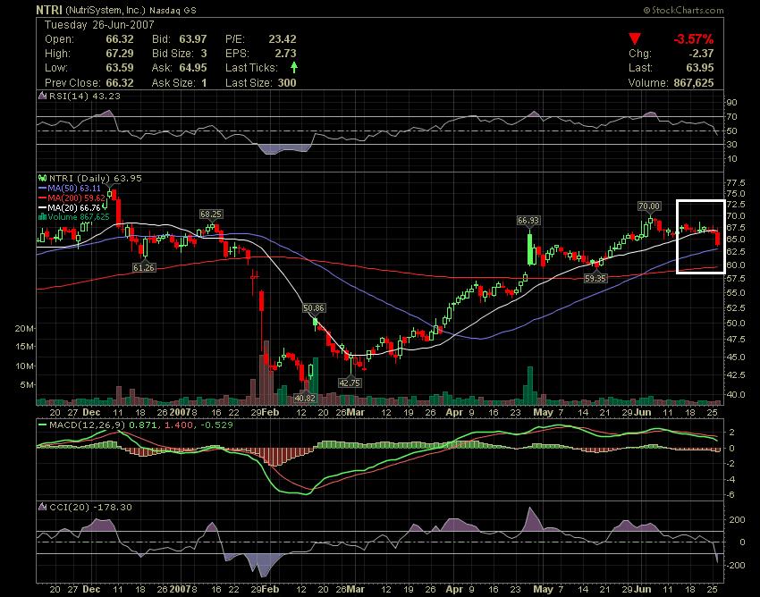Click the Last value 63.95 in header
The width and height of the screenshot is (760, 597).
[x=700, y=67]
